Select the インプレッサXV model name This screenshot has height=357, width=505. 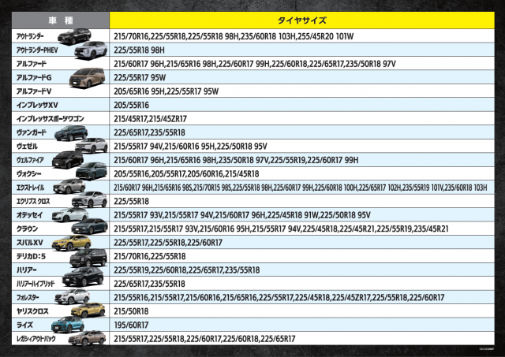click(37, 105)
